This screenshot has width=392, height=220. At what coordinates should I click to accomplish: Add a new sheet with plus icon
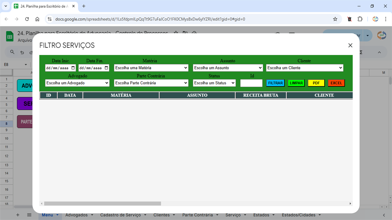coord(18,215)
